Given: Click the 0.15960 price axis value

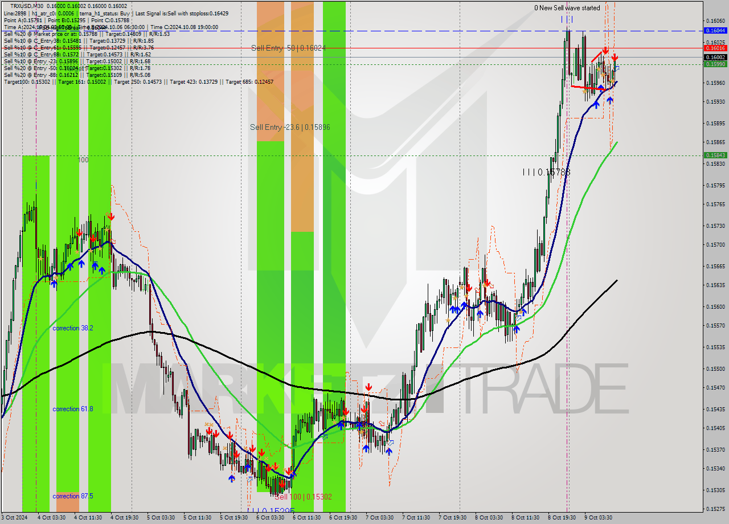Looking at the screenshot, I should [715, 83].
